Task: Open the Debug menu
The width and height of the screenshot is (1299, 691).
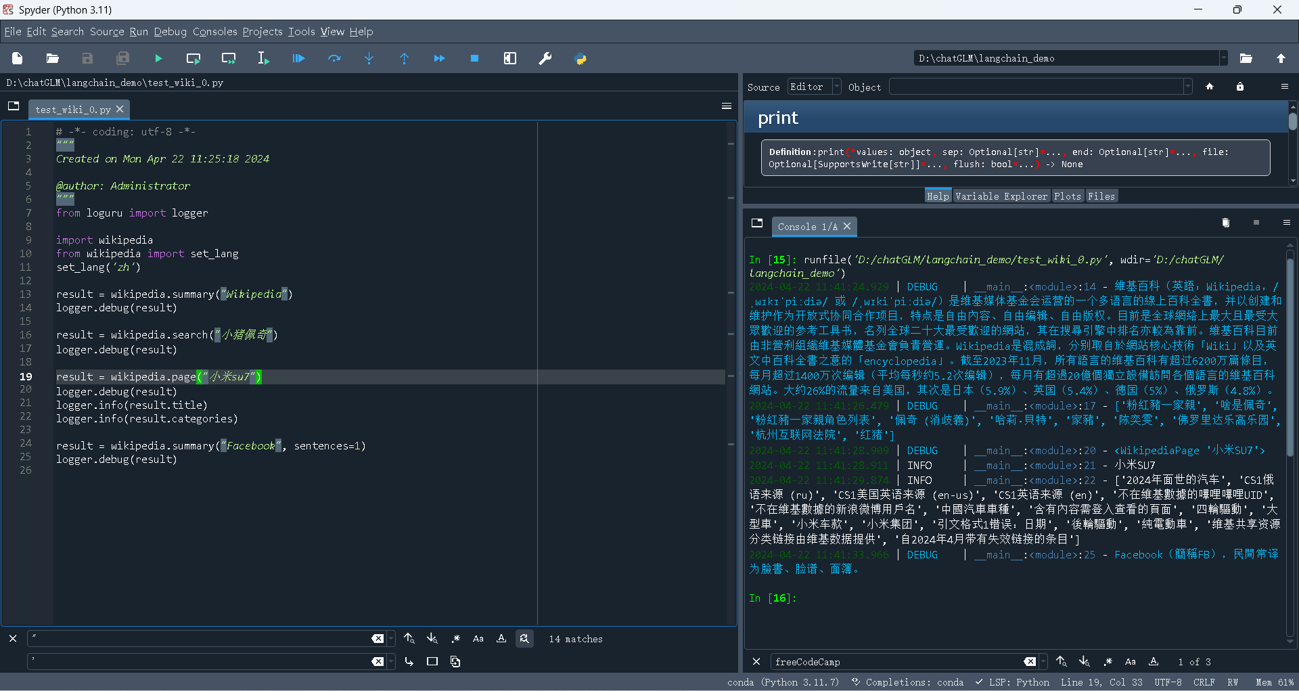Action: pyautogui.click(x=170, y=32)
